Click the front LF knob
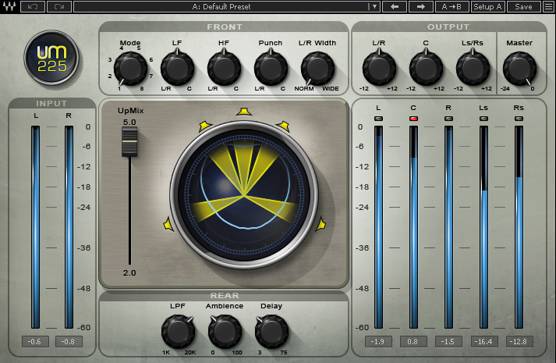556x363 pixels. click(177, 68)
